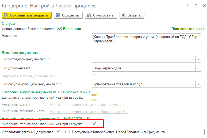Open the header export rules link
The image size is (207, 138).
[x=89, y=105]
